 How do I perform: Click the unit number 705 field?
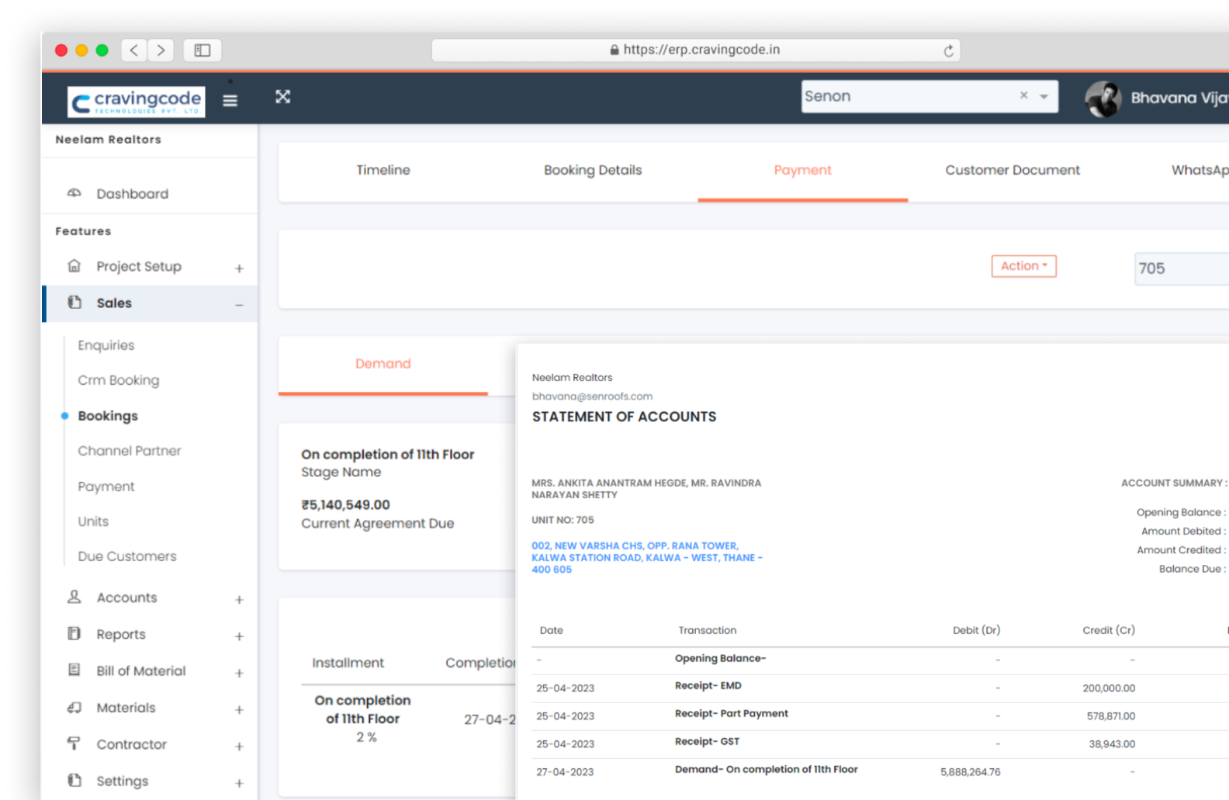click(x=1179, y=268)
